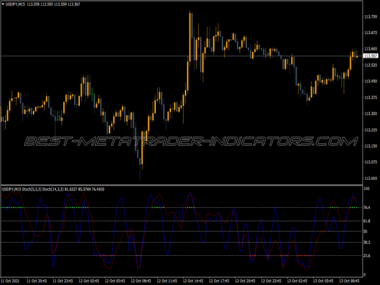Click the 12 Oct 02:45 time label
The width and height of the screenshot is (380, 285).
pos(89,281)
